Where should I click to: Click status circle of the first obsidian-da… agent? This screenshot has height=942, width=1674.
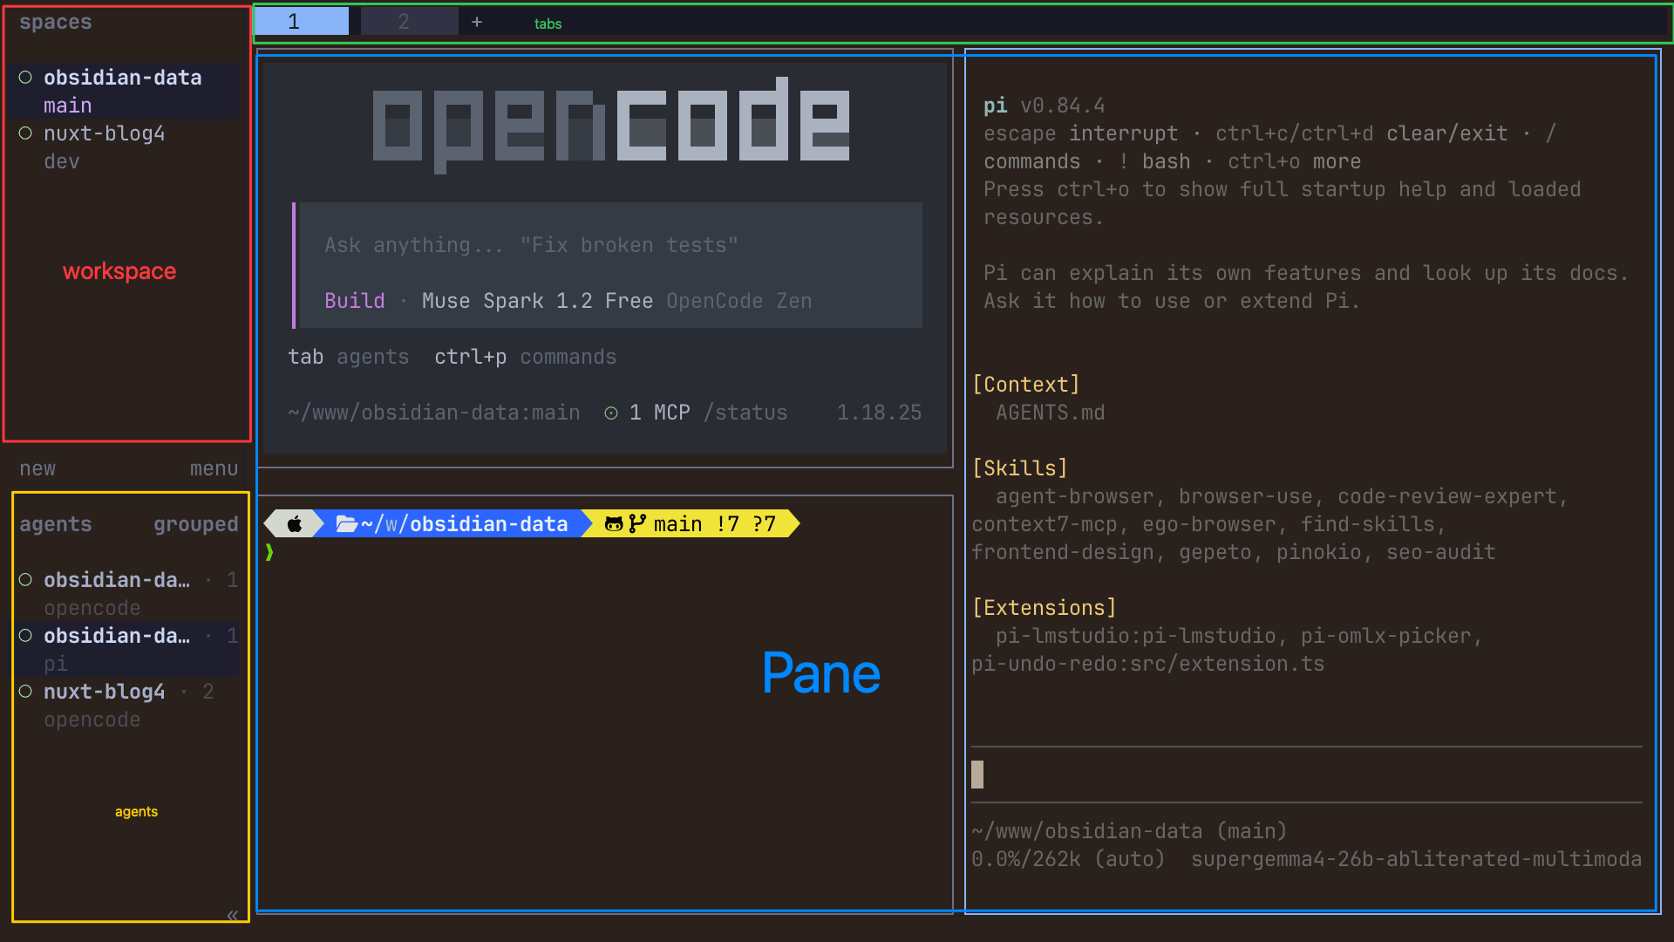(25, 580)
